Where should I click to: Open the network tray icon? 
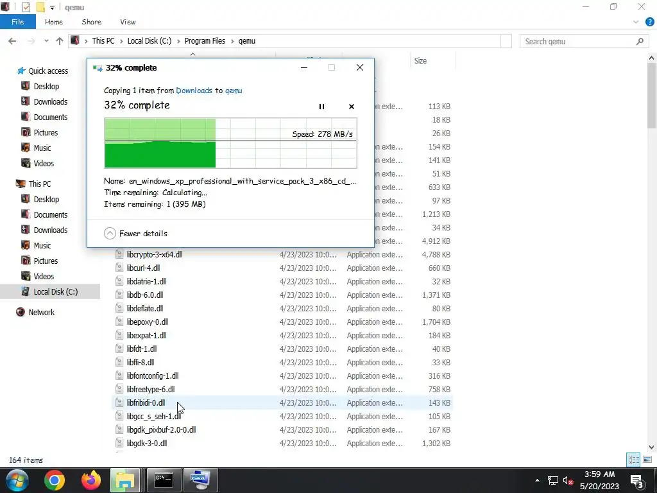coord(553,480)
